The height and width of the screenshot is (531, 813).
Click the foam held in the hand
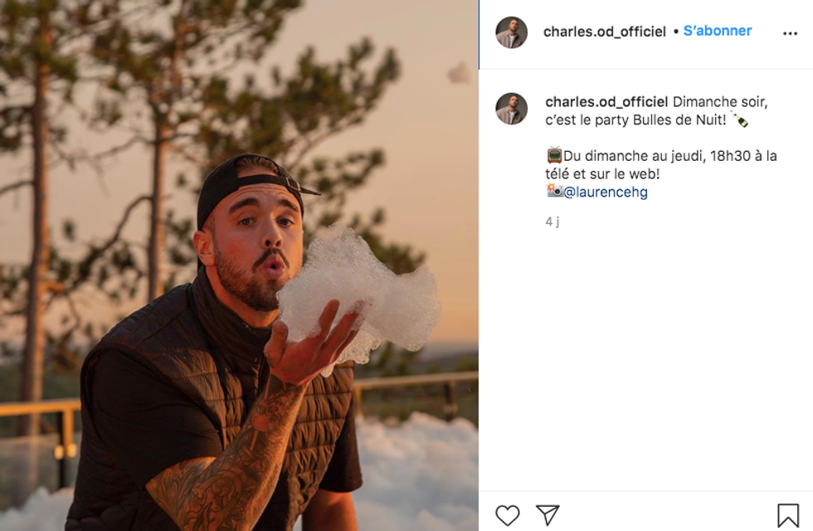358,294
